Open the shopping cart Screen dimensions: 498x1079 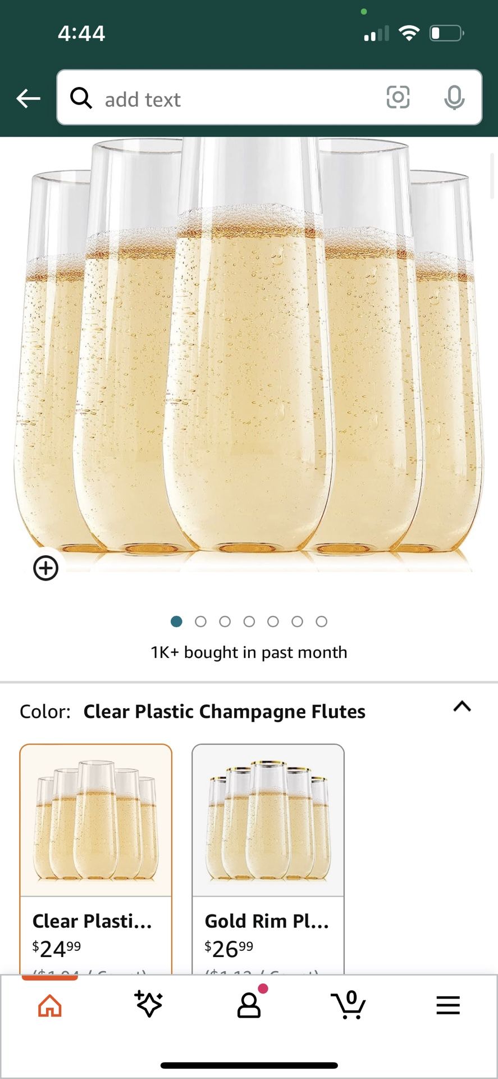click(x=349, y=1005)
